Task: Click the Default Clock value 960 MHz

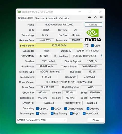Action: click(43, 98)
